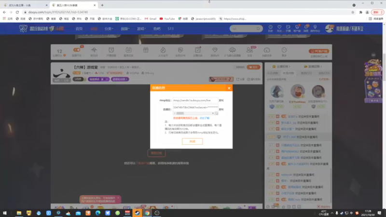Switch to the 本周贡献 tab
Viewport: 386px width, 217px height.
click(288, 73)
